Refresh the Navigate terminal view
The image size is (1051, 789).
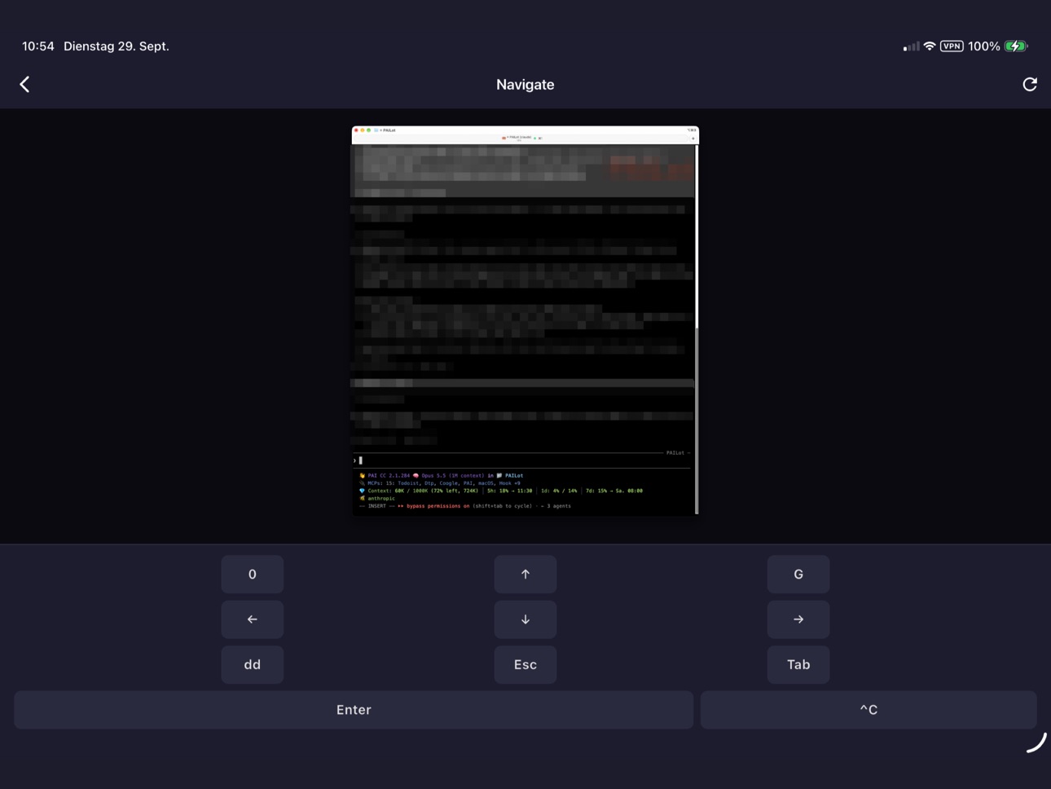(1030, 84)
